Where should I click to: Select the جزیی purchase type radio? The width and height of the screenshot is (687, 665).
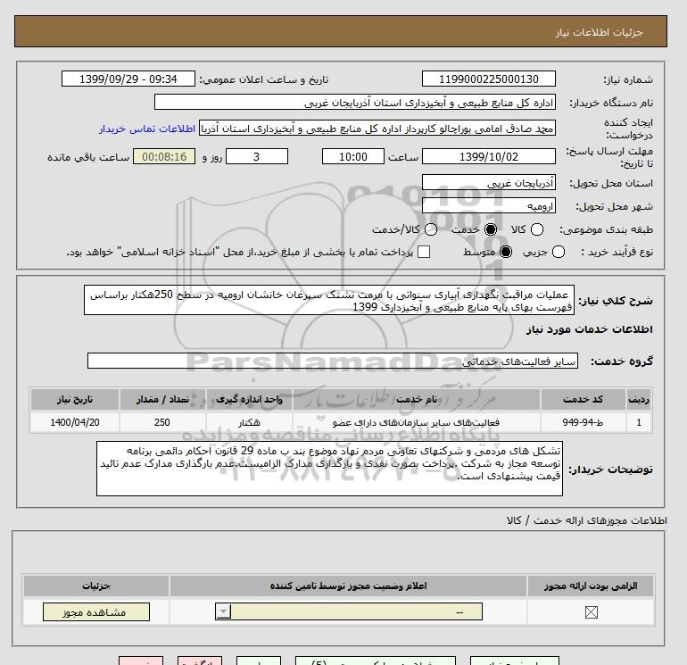(x=559, y=252)
